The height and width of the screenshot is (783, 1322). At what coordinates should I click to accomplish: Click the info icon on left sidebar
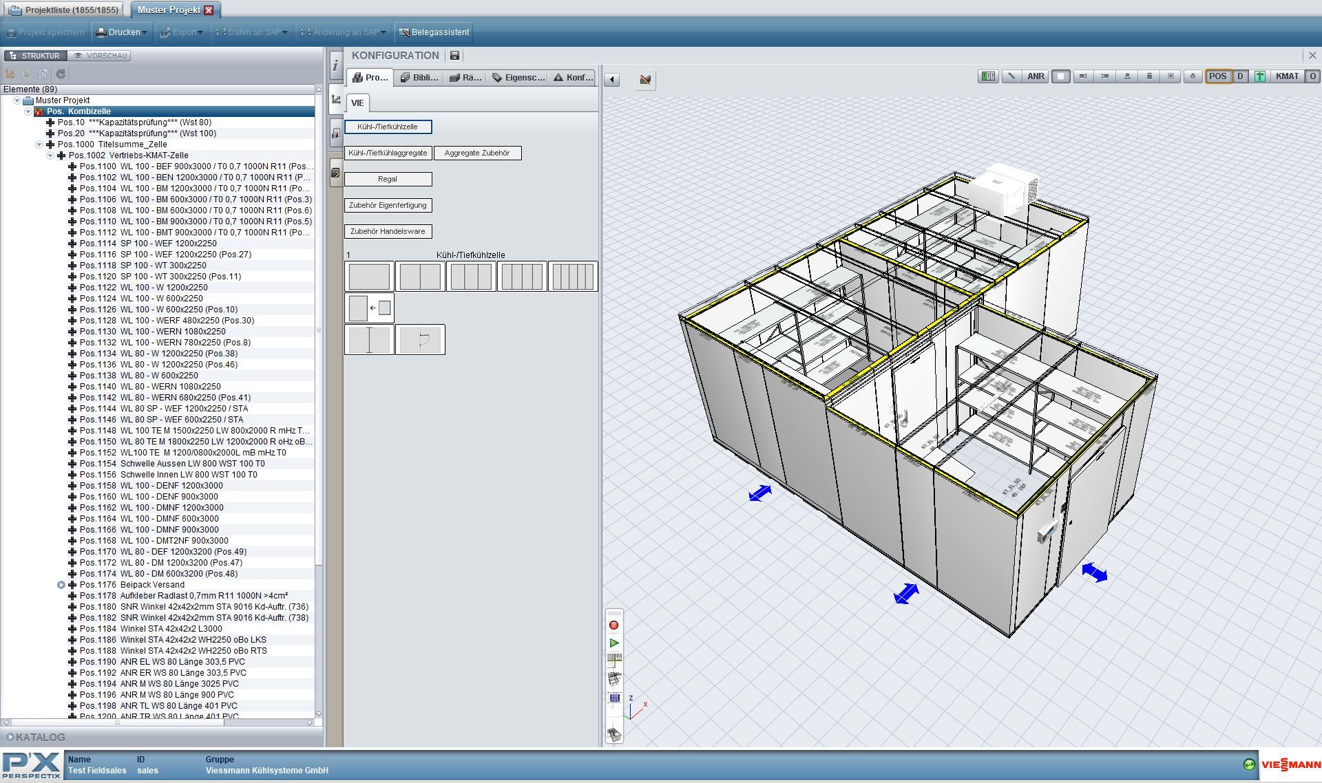[x=335, y=65]
